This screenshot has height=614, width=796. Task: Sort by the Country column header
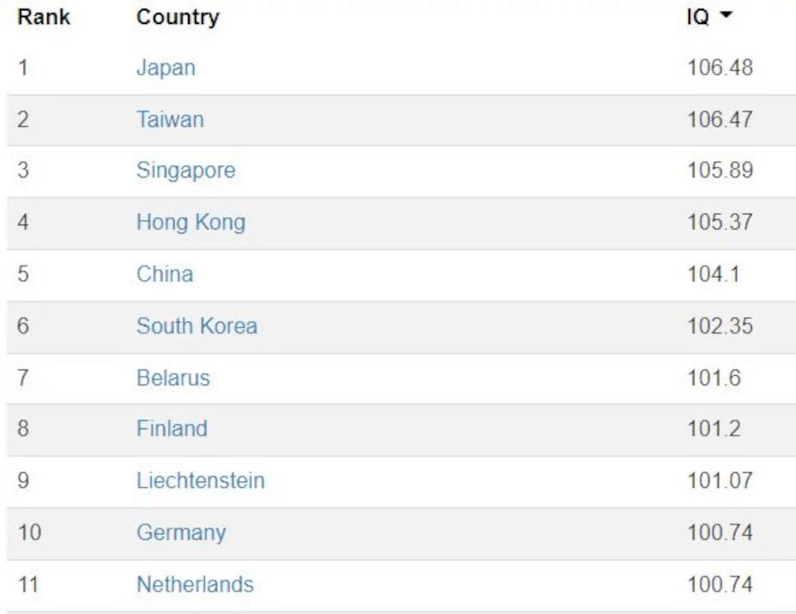coord(177,17)
